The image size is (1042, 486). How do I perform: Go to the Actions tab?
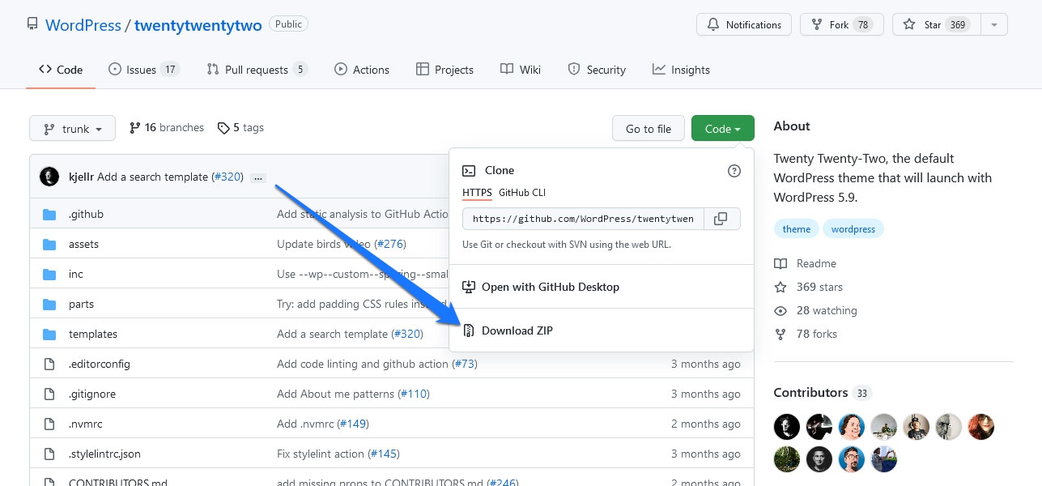tap(362, 70)
